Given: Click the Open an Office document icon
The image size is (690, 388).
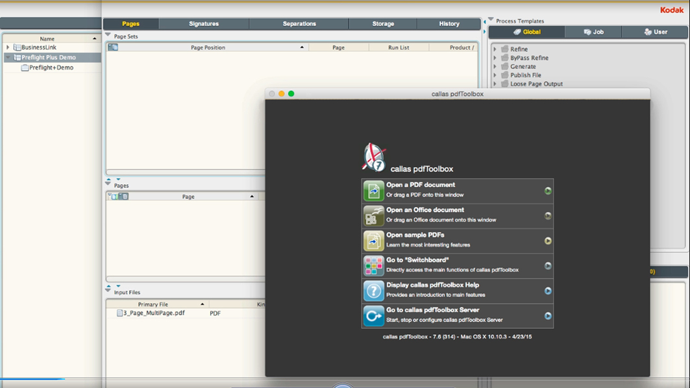Looking at the screenshot, I should [x=373, y=216].
